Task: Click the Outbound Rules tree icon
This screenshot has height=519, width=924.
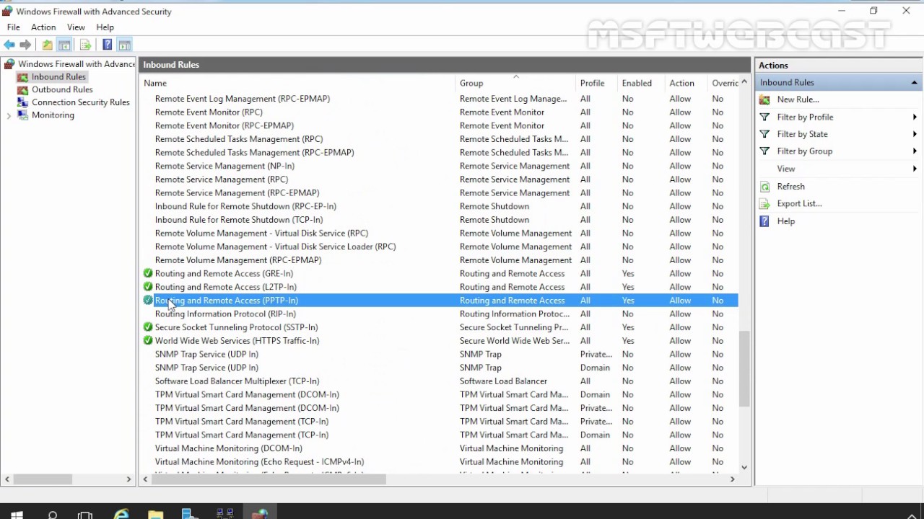Action: pyautogui.click(x=22, y=89)
